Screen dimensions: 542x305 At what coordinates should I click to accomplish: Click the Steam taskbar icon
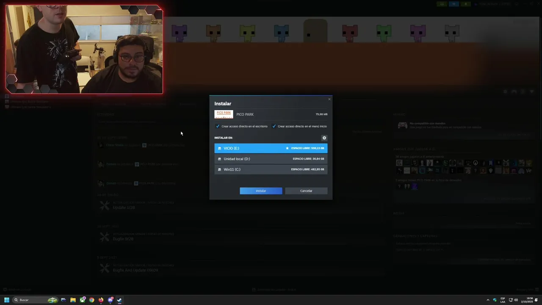click(x=119, y=300)
